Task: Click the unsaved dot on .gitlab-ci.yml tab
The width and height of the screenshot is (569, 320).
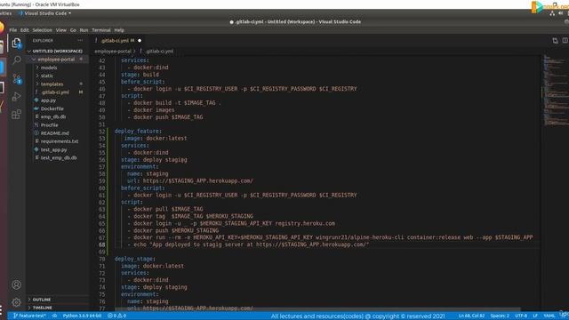Action: 140,41
